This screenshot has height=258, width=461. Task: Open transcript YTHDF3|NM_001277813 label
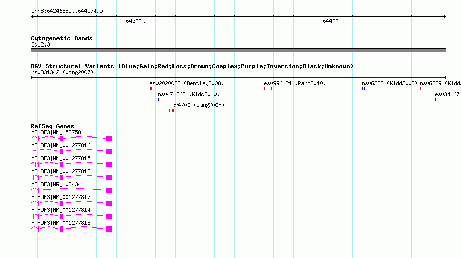click(61, 172)
